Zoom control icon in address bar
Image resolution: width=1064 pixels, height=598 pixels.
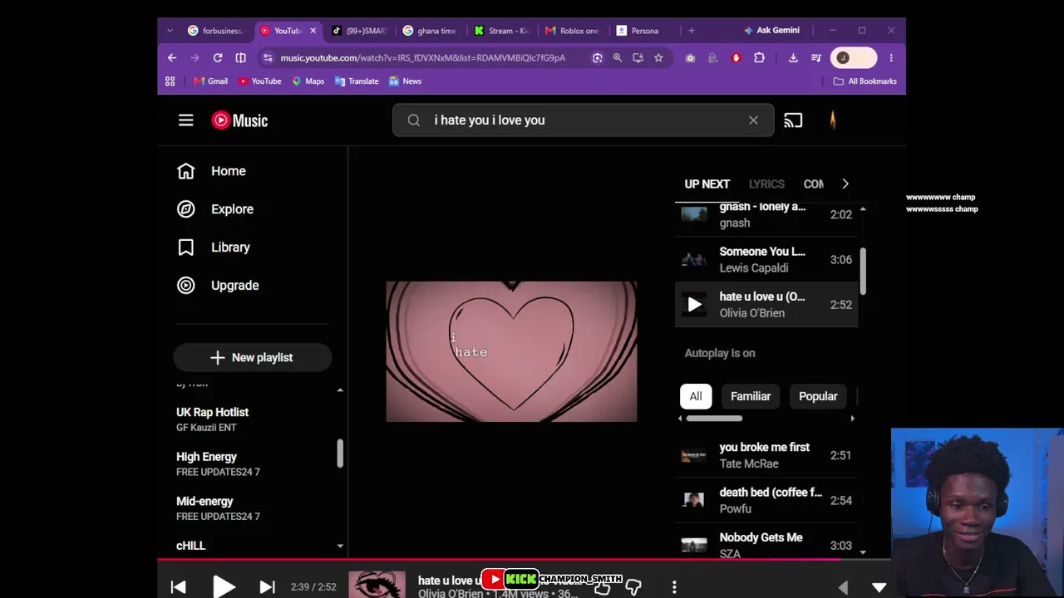point(618,58)
